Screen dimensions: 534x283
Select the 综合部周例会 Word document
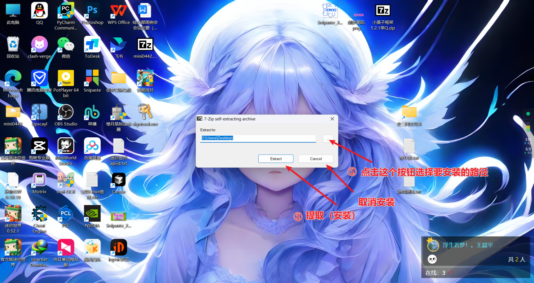pos(145,16)
